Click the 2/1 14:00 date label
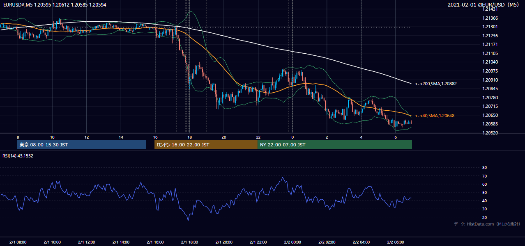 pyautogui.click(x=121, y=242)
